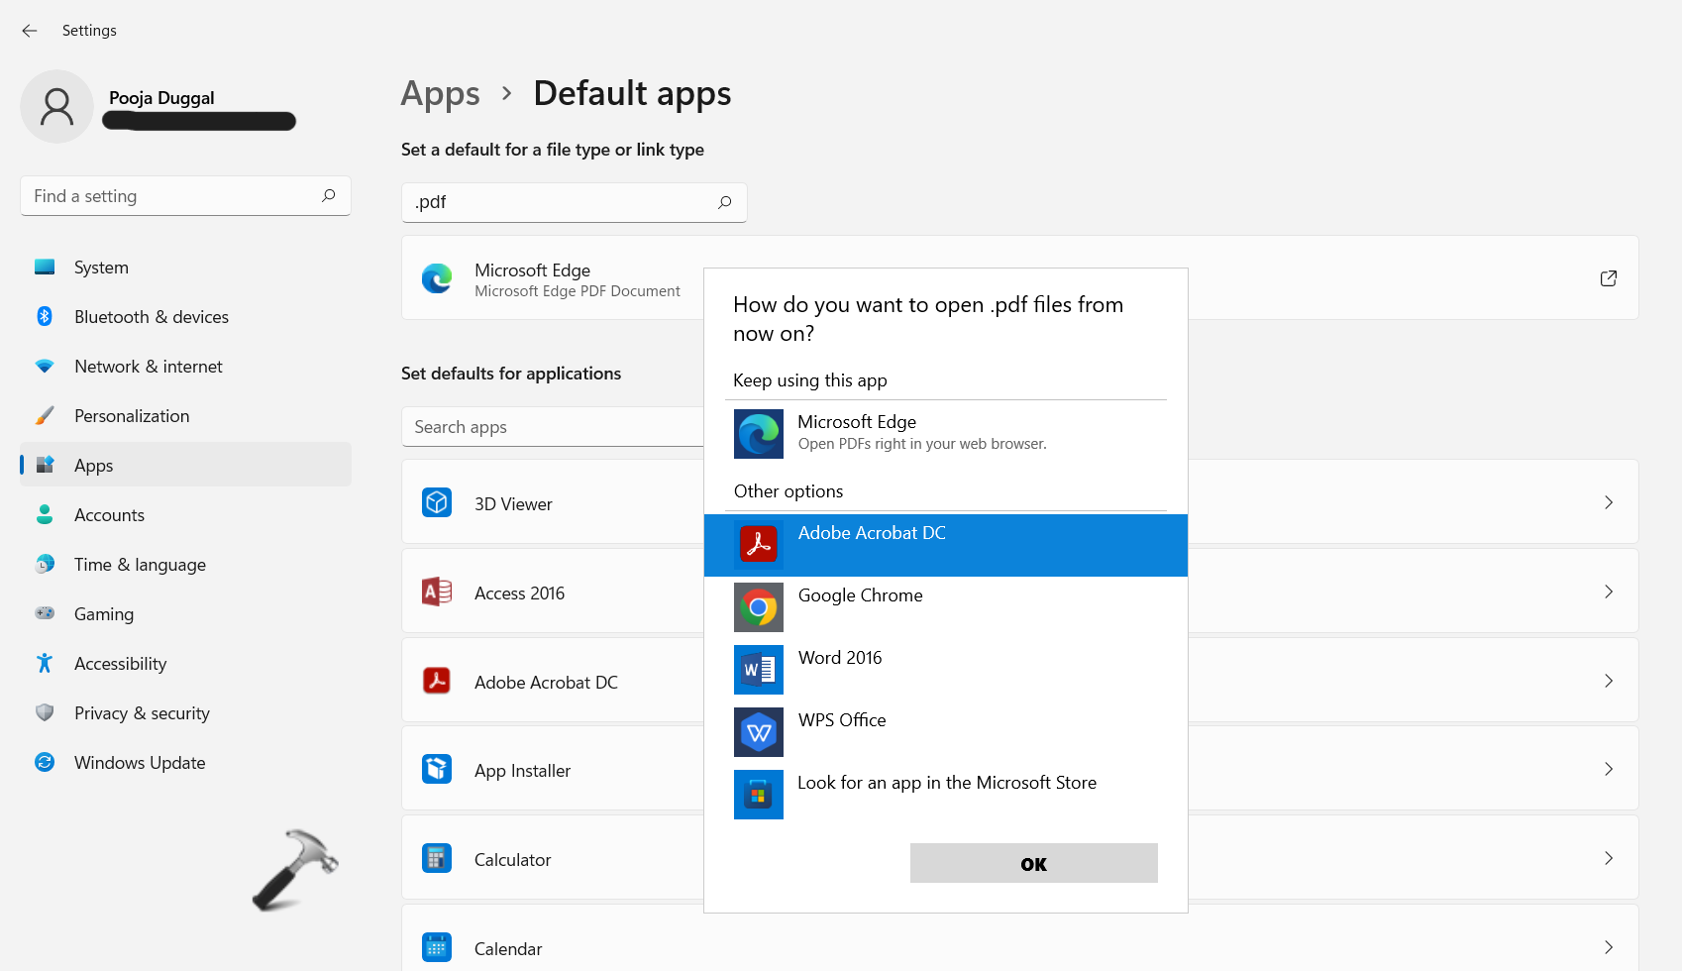Go to Windows Update section

tap(140, 763)
